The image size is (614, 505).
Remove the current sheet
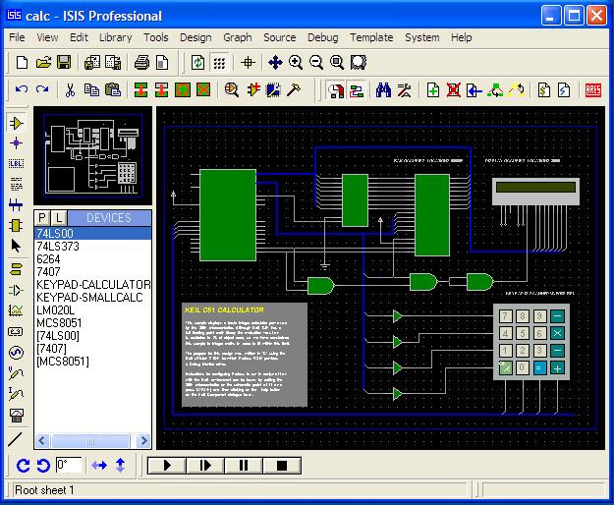coord(454,90)
